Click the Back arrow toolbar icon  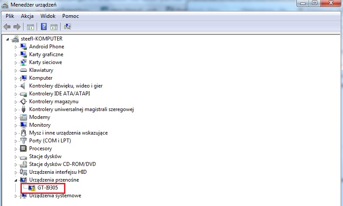click(x=7, y=27)
